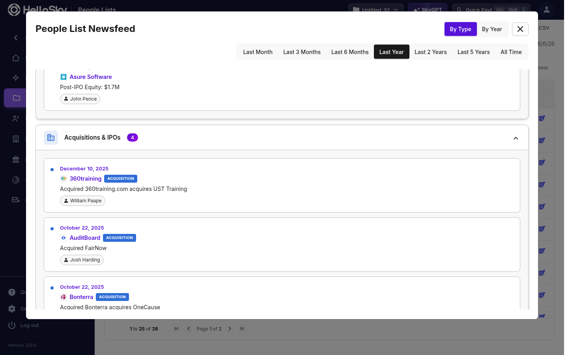Open the building companies icon in sidebar
The height and width of the screenshot is (355, 568).
point(16,139)
